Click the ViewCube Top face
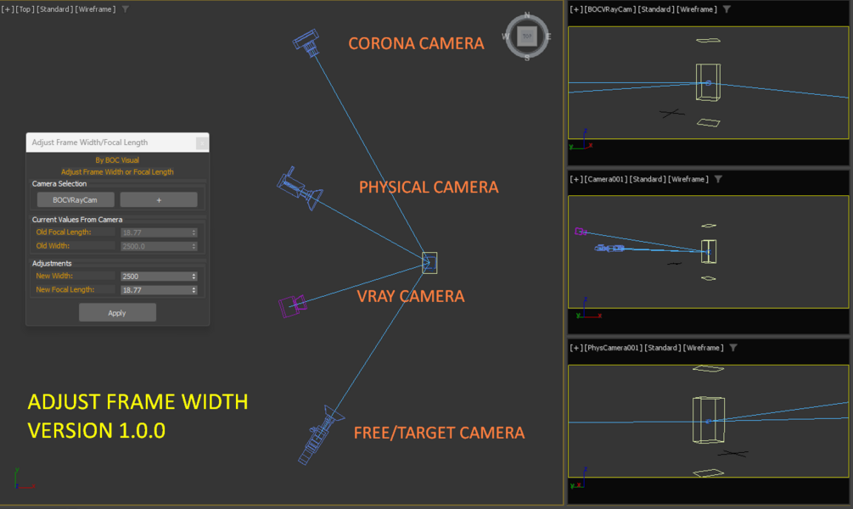 point(526,36)
